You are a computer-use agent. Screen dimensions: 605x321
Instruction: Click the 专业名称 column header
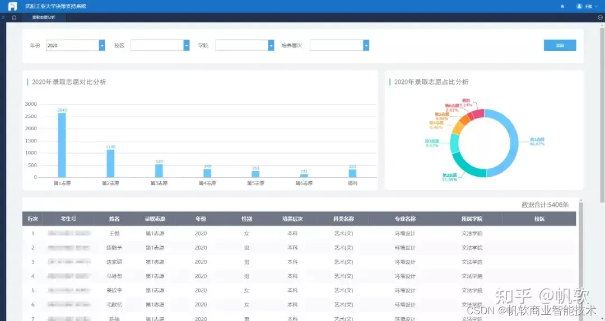tap(405, 219)
